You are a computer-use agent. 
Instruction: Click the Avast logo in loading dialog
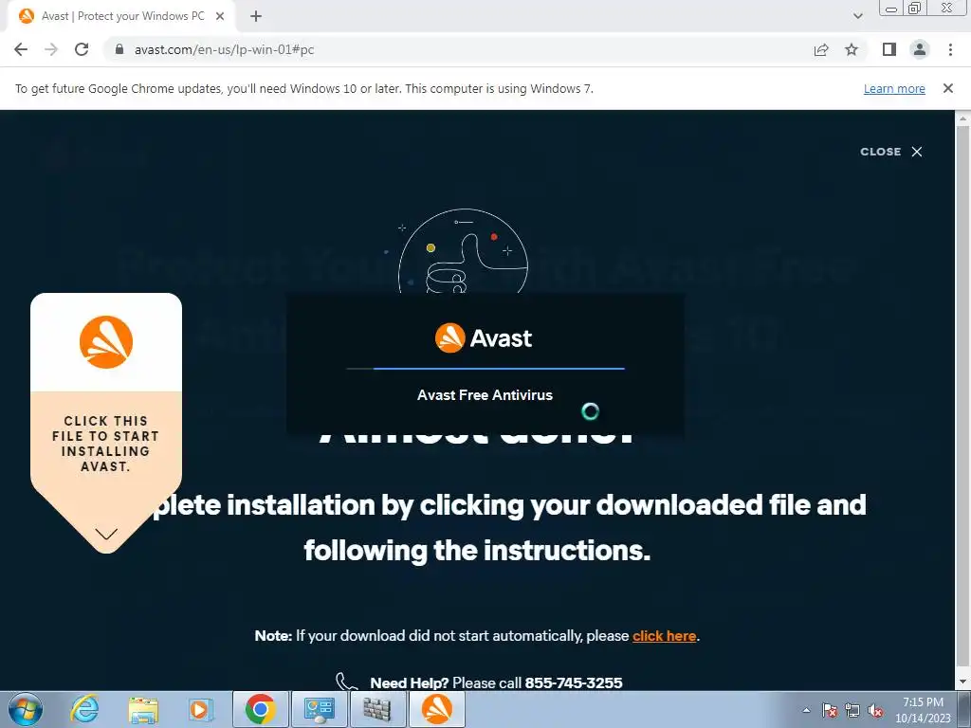click(x=484, y=338)
